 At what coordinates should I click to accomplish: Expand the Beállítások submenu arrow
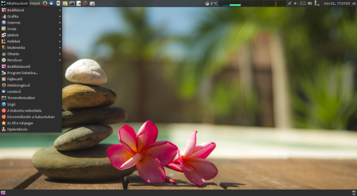(60, 10)
